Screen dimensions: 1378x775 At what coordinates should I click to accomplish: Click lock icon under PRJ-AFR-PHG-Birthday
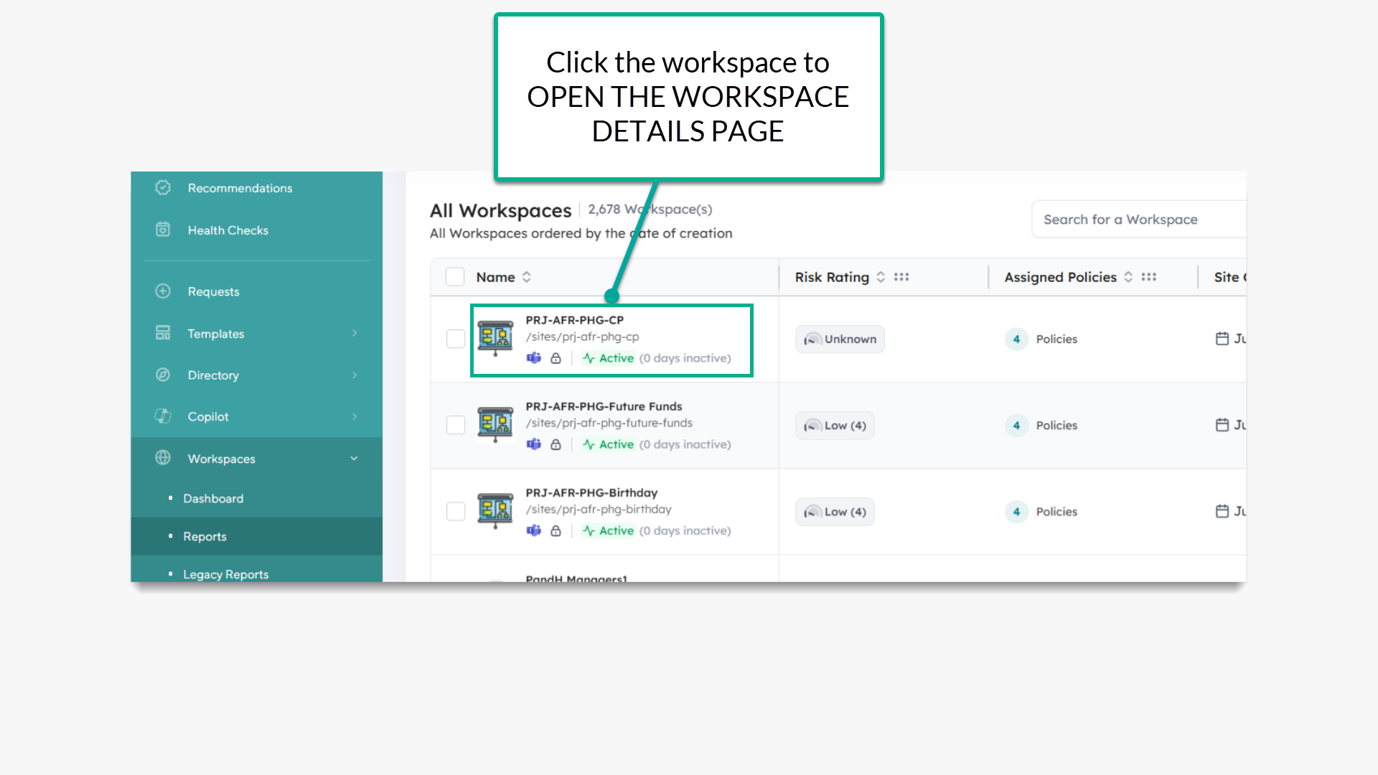coord(556,530)
